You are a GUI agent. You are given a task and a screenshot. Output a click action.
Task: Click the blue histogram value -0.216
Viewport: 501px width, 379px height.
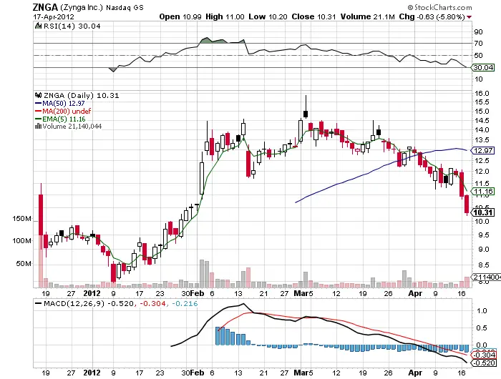185,304
